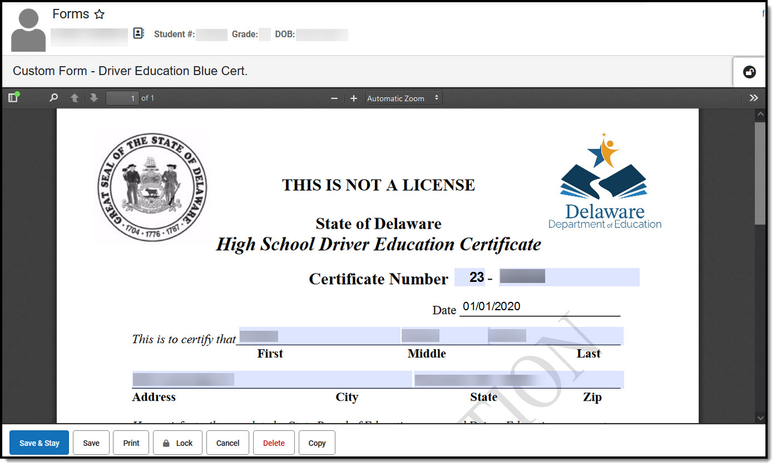This screenshot has height=467, width=776.
Task: Click the Certificate Number prefix field showing 23
Action: pyautogui.click(x=469, y=277)
